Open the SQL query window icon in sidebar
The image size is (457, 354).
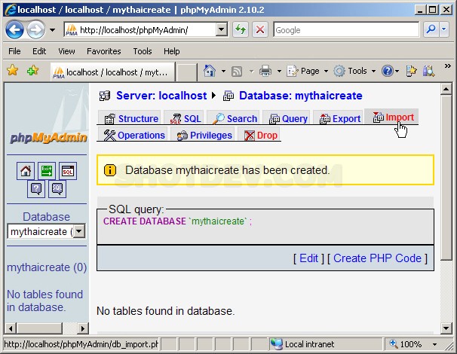(x=68, y=171)
